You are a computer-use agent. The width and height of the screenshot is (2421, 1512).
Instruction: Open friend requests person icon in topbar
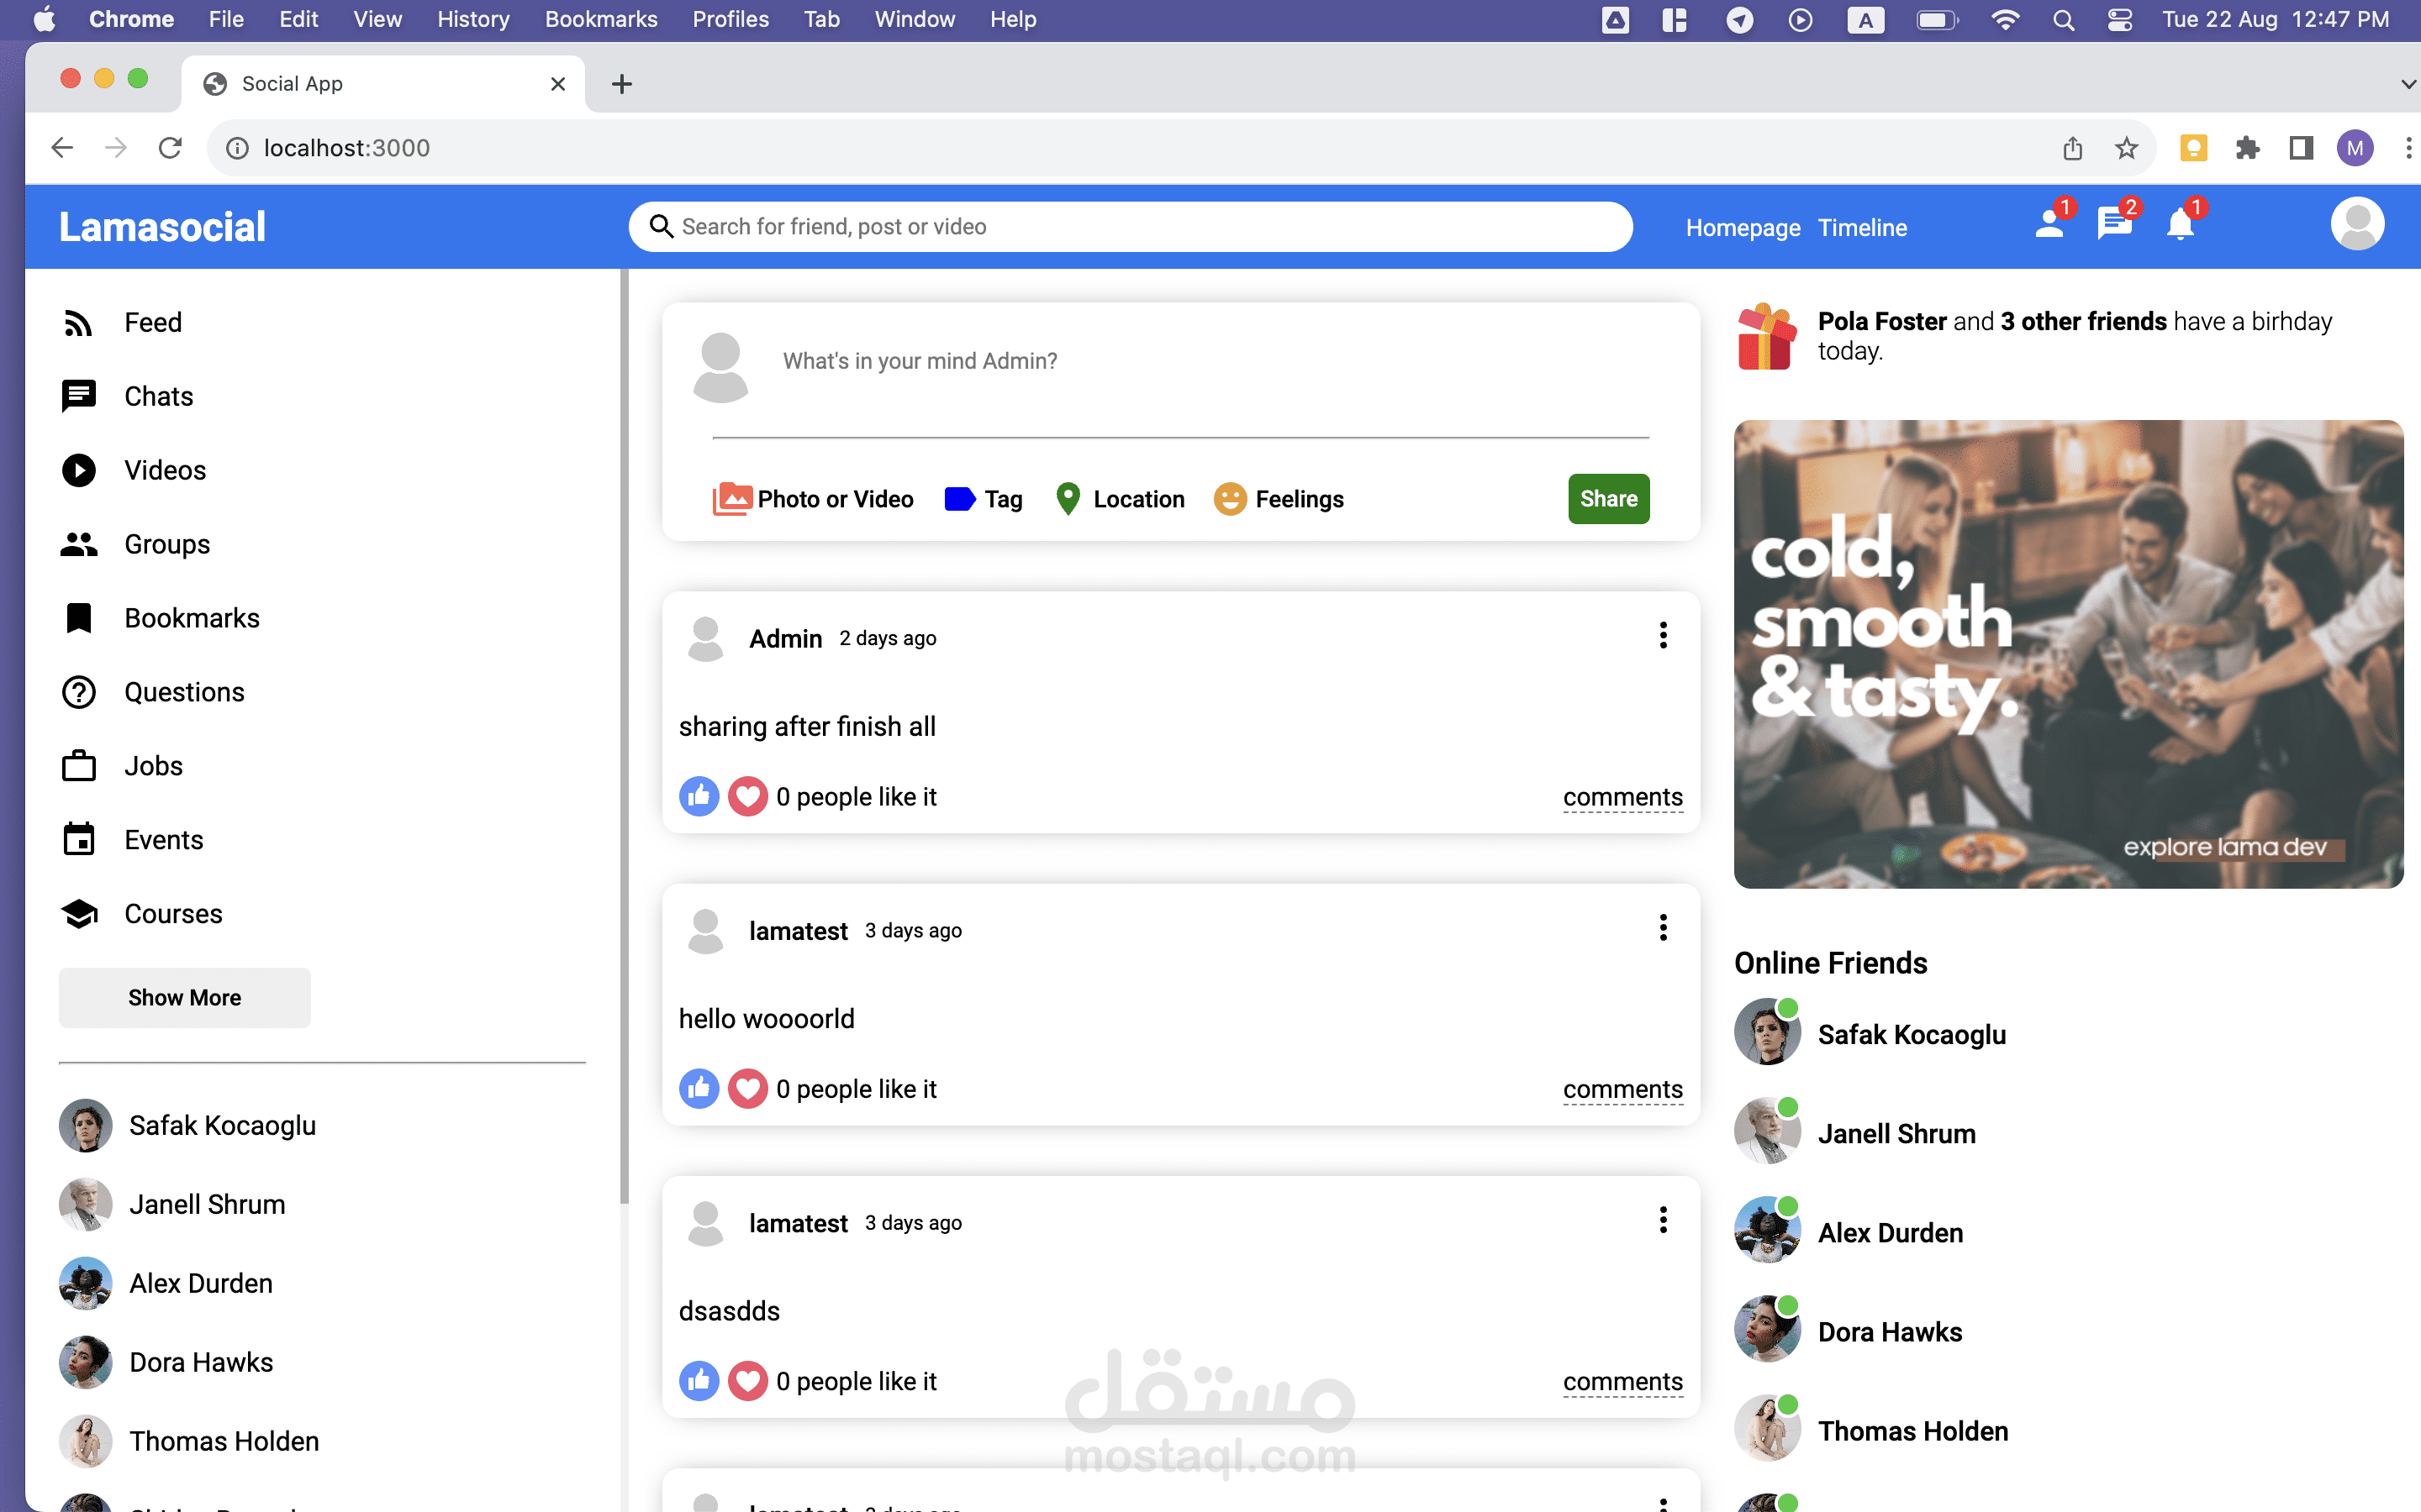[x=2049, y=224]
